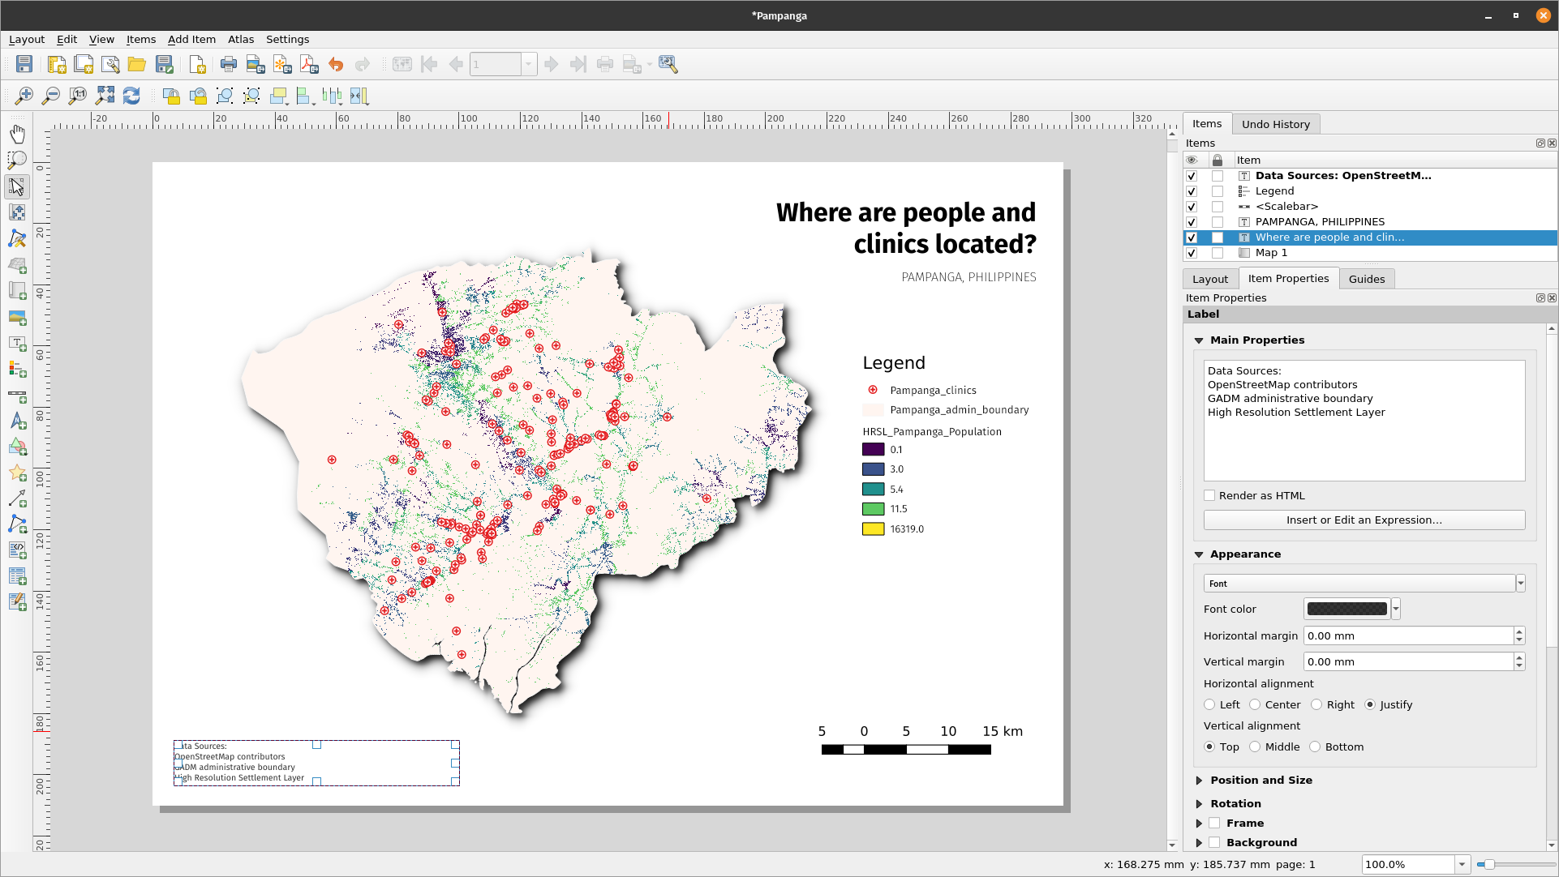Click the Horizontal margin input field
The width and height of the screenshot is (1559, 877).
pos(1407,636)
